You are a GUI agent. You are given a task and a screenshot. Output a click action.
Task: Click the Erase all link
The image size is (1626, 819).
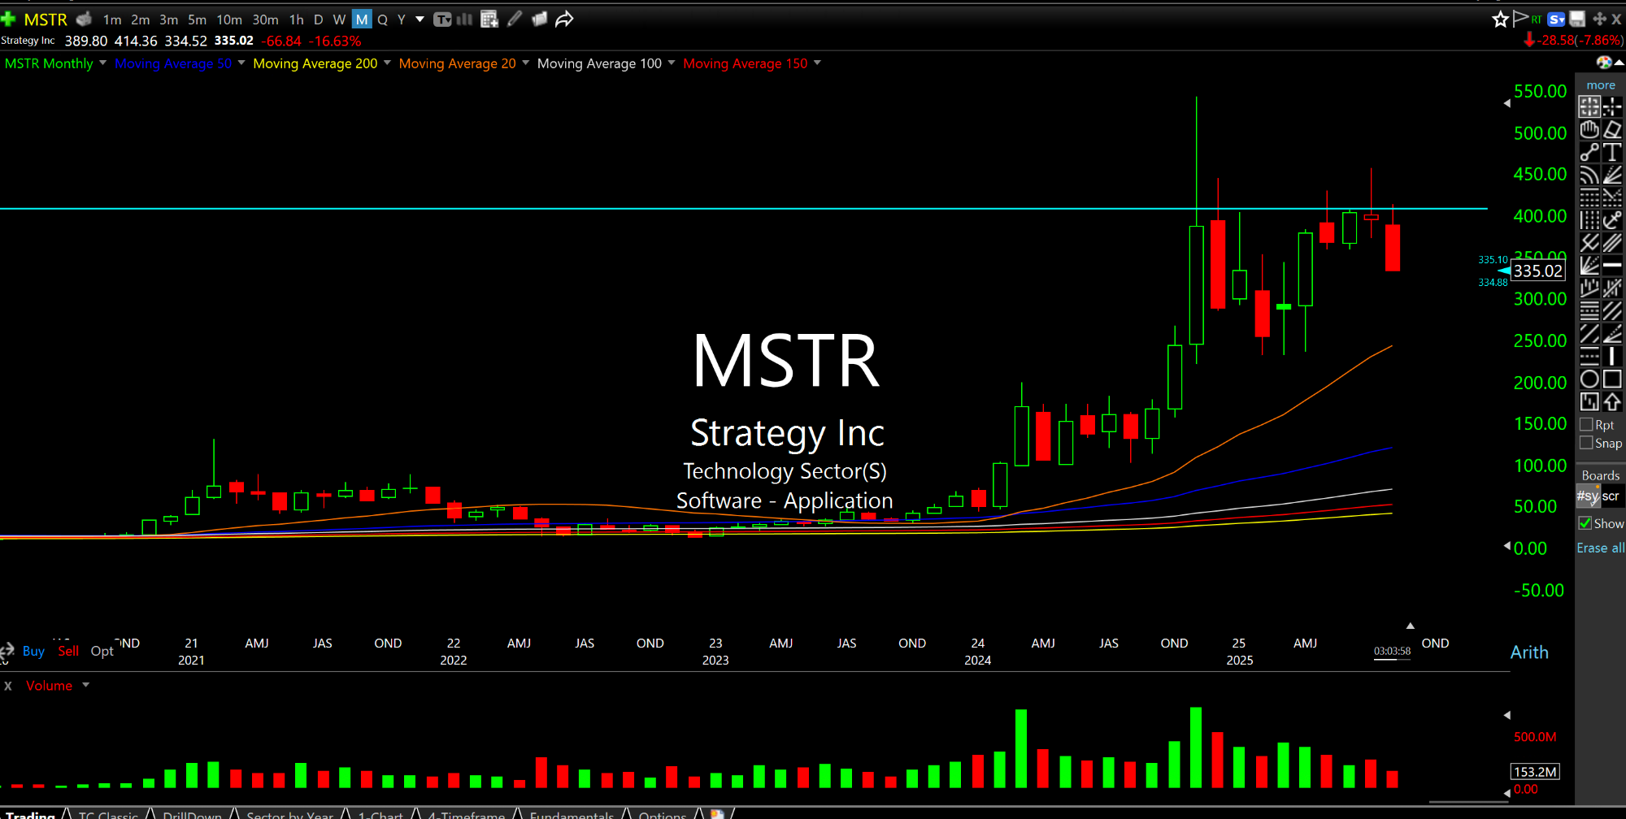(1601, 548)
